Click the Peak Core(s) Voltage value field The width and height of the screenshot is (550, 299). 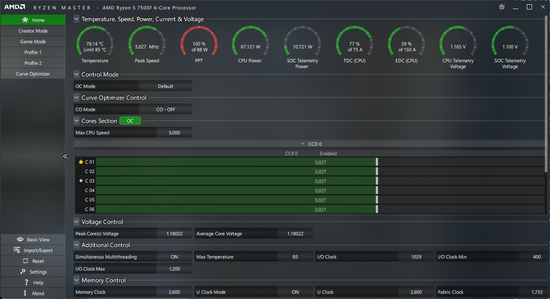point(174,234)
